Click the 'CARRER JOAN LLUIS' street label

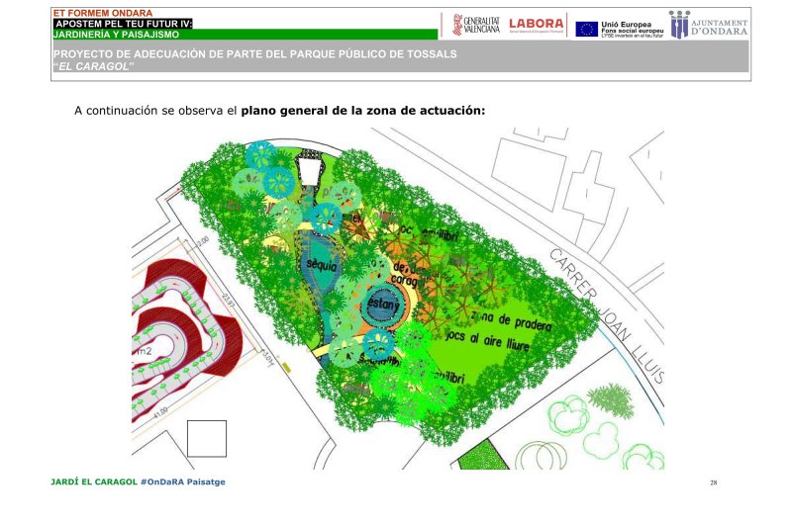[607, 316]
